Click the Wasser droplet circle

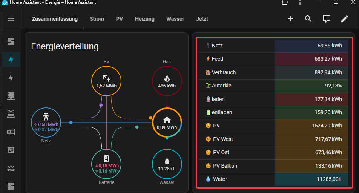click(167, 164)
